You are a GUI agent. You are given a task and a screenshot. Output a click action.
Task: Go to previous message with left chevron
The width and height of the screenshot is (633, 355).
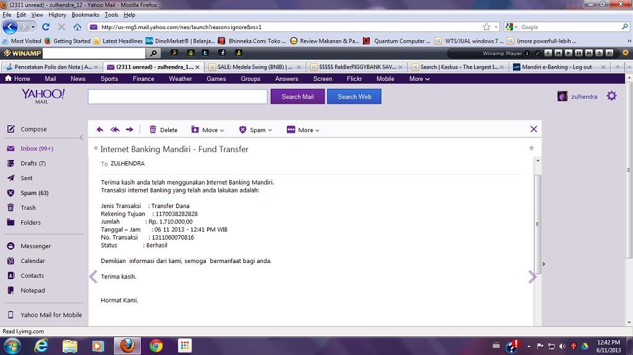point(93,277)
